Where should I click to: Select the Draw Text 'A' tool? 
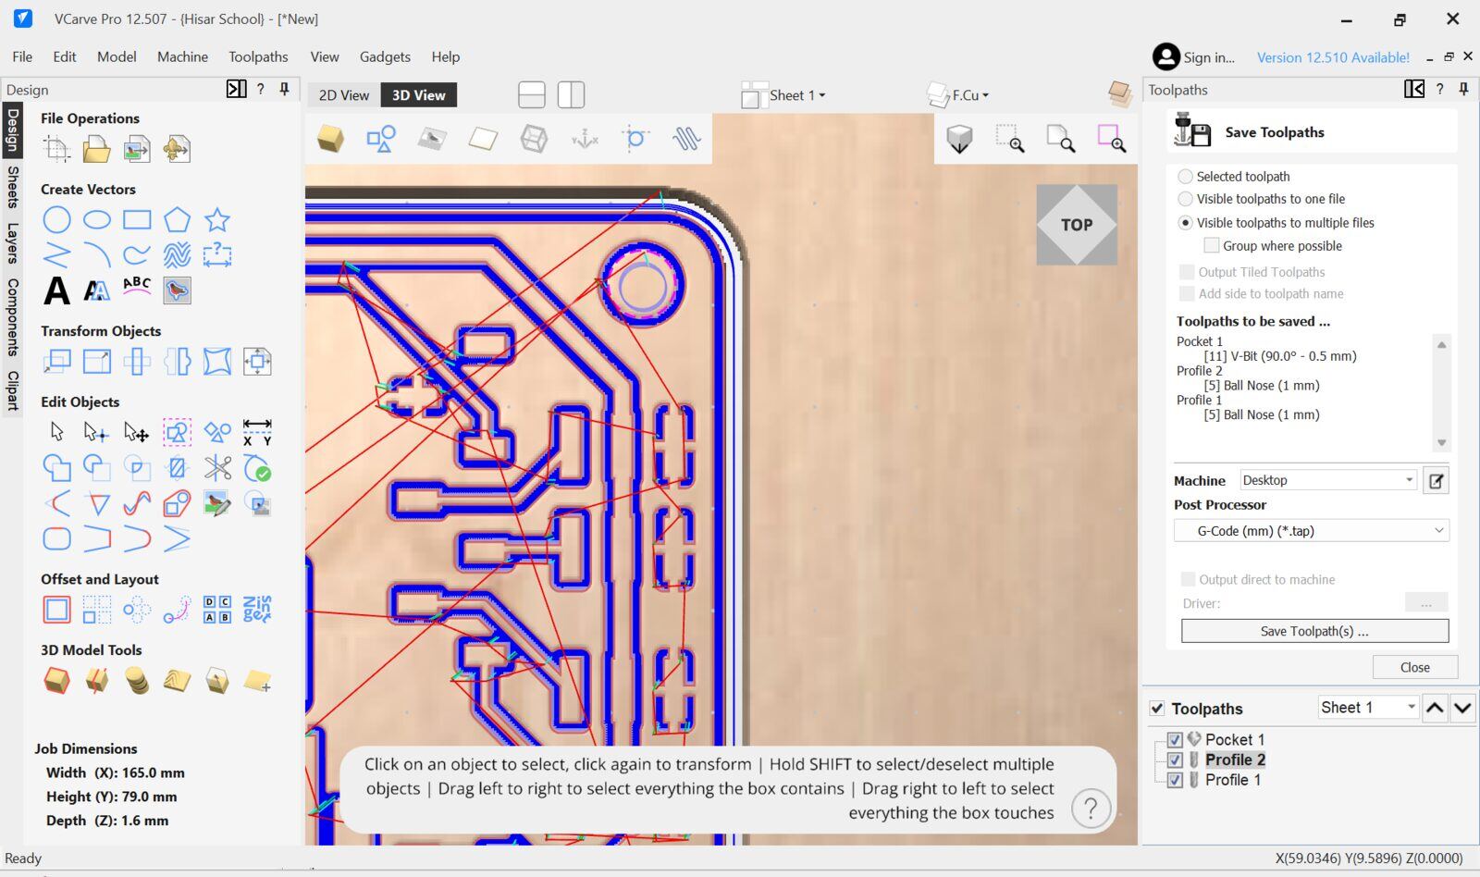coord(56,290)
